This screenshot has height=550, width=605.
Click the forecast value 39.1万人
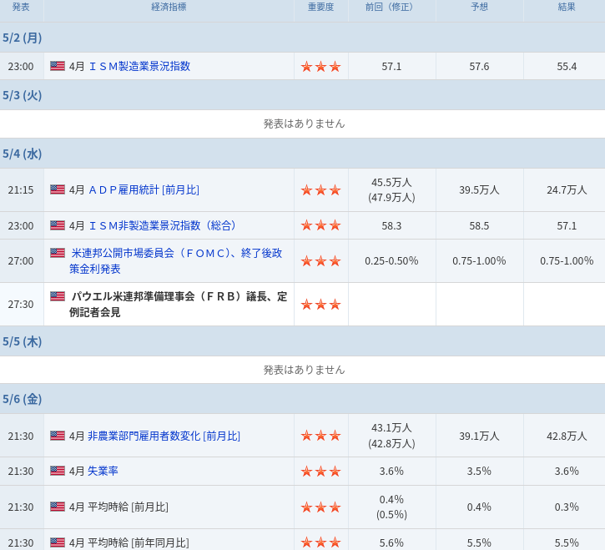[479, 436]
